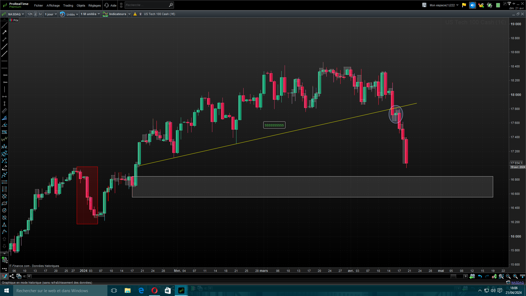This screenshot has width=526, height=296.
Task: Undo last action with blue arrow
Action: 480,276
